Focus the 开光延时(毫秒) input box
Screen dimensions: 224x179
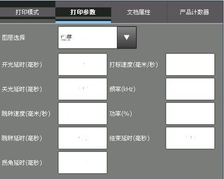point(83,65)
